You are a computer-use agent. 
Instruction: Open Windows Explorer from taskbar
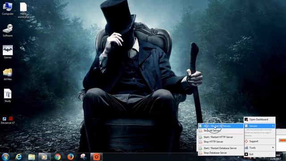point(32,157)
